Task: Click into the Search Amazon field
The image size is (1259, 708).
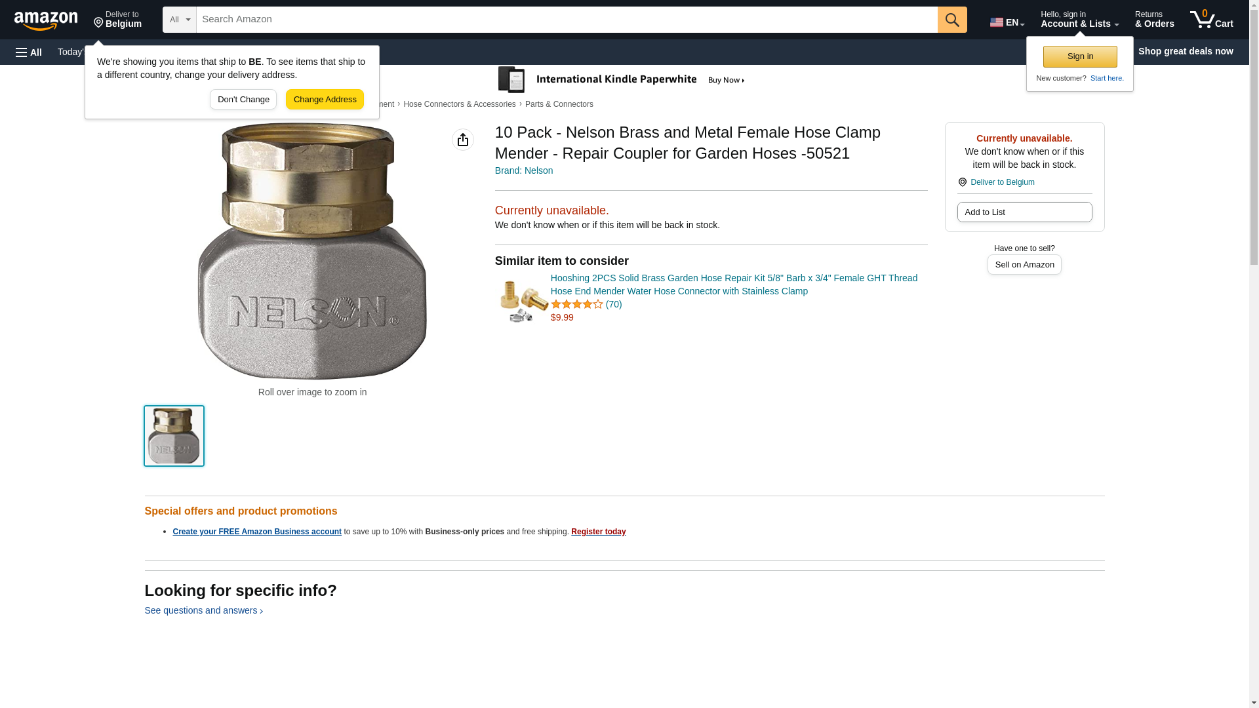Action: [x=567, y=20]
